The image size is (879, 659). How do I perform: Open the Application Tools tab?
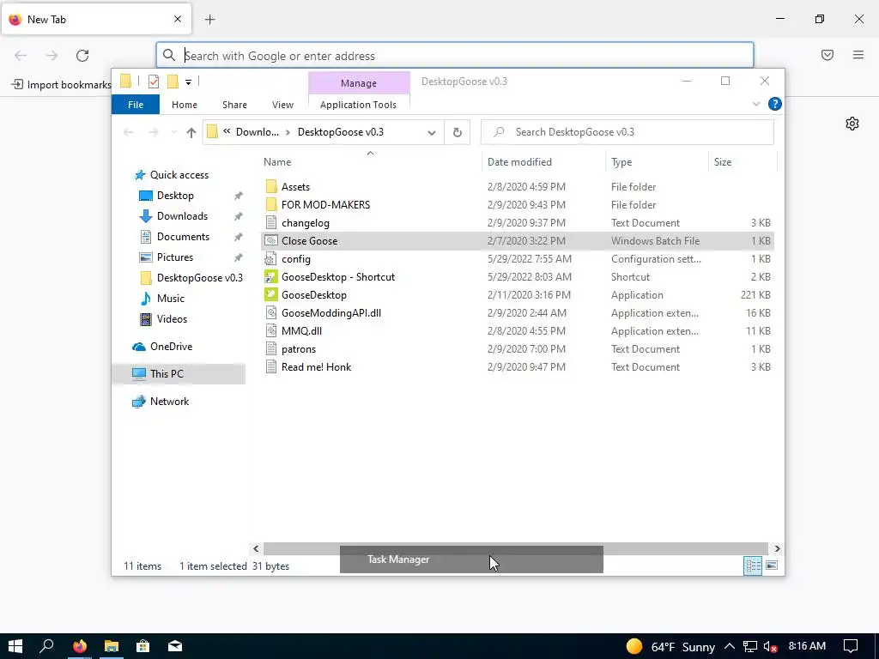coord(358,105)
